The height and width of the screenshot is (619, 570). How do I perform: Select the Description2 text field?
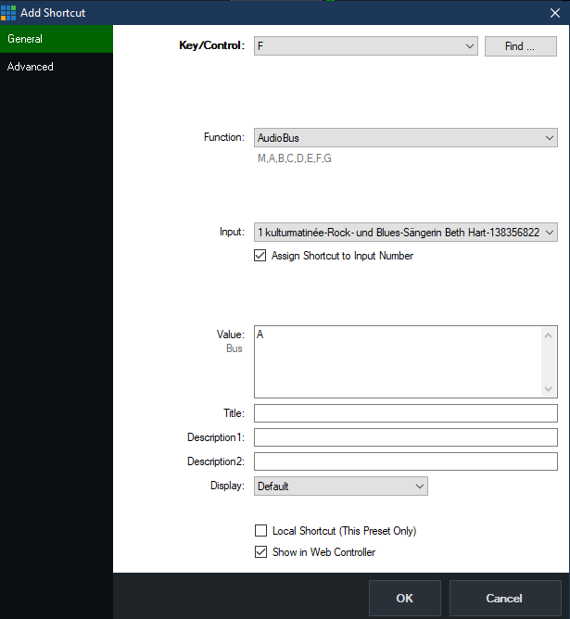click(x=405, y=461)
